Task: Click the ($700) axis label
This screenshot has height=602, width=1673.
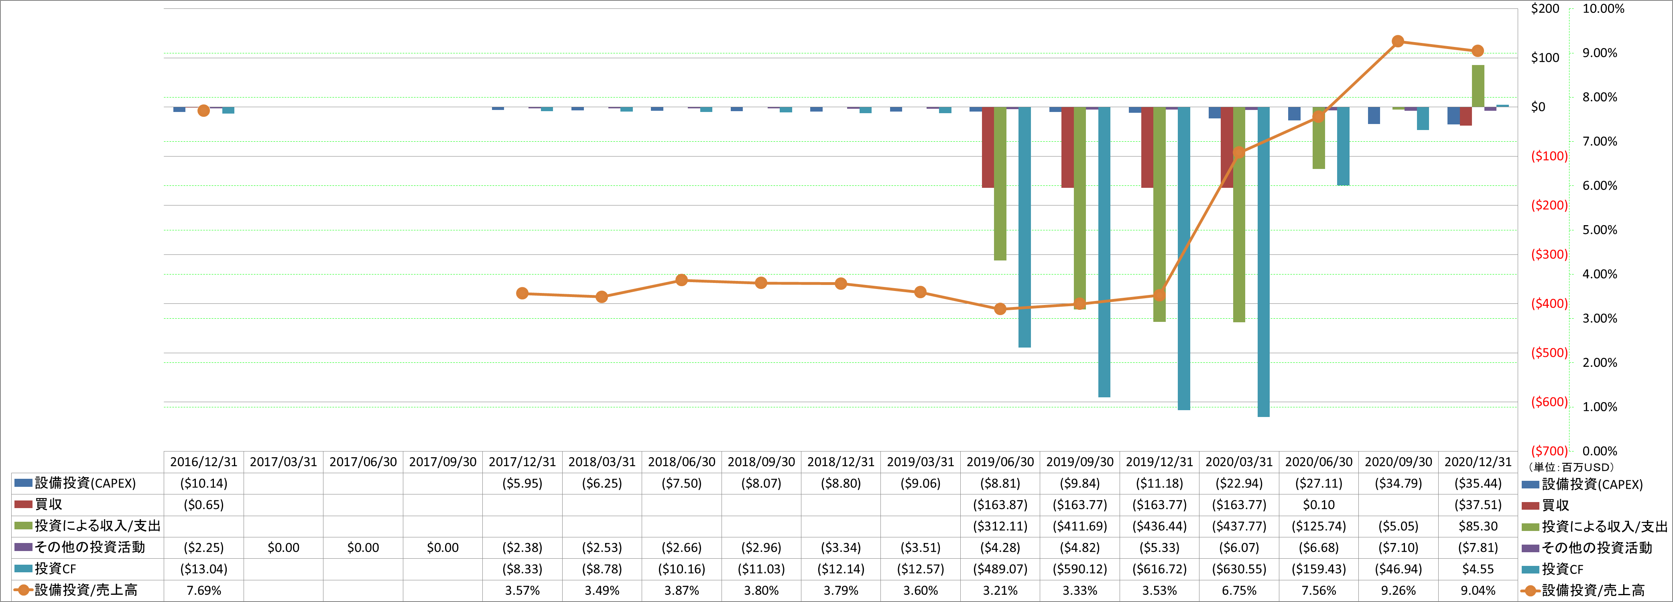Action: 1549,451
